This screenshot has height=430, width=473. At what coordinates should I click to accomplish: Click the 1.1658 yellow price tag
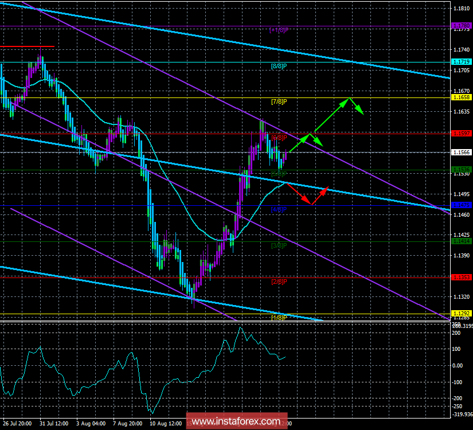pos(461,97)
